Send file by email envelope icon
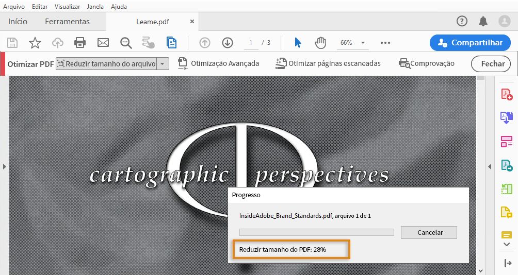518x275 pixels. [x=103, y=43]
